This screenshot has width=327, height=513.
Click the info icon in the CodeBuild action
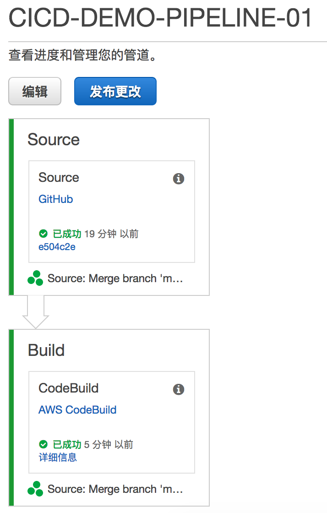point(179,389)
